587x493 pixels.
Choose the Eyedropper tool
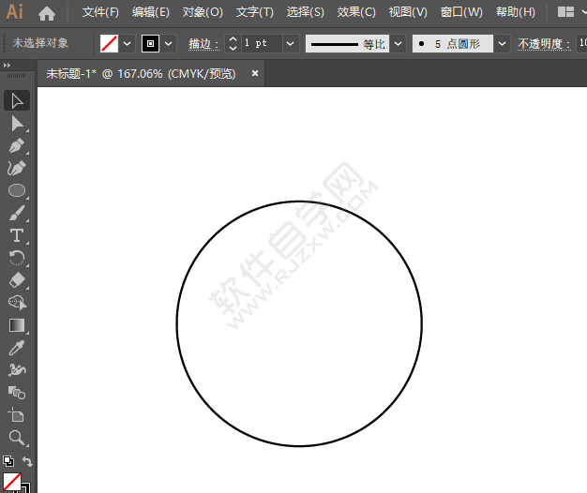(17, 348)
